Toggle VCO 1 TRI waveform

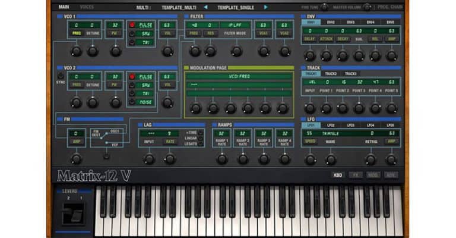132,42
